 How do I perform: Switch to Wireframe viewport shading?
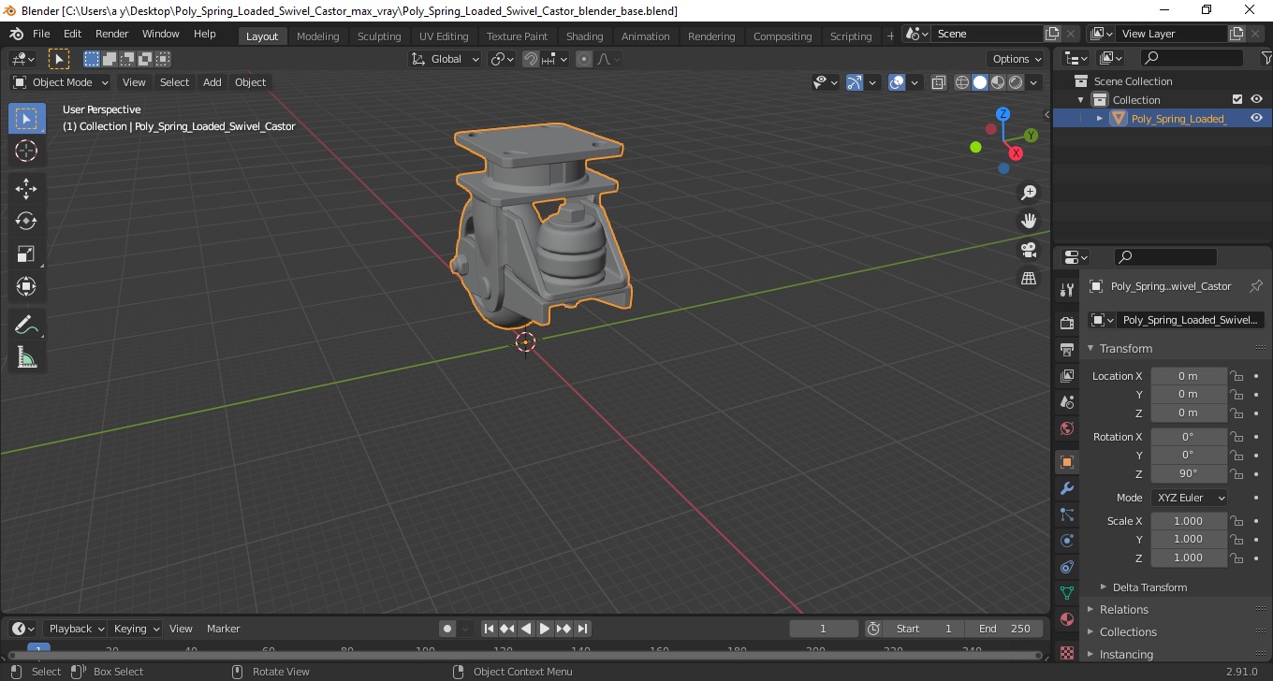tap(961, 82)
